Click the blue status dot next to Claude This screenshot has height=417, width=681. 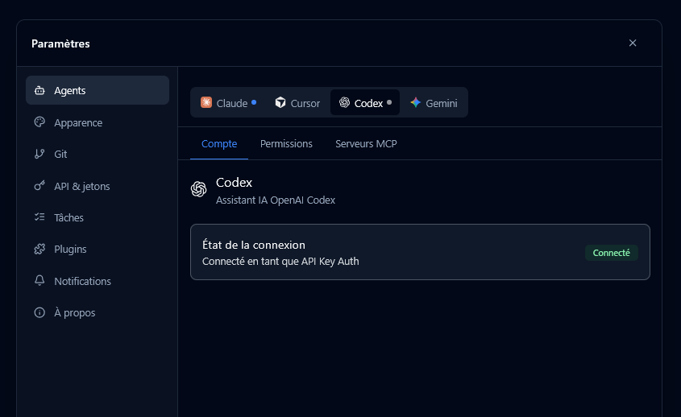click(254, 102)
